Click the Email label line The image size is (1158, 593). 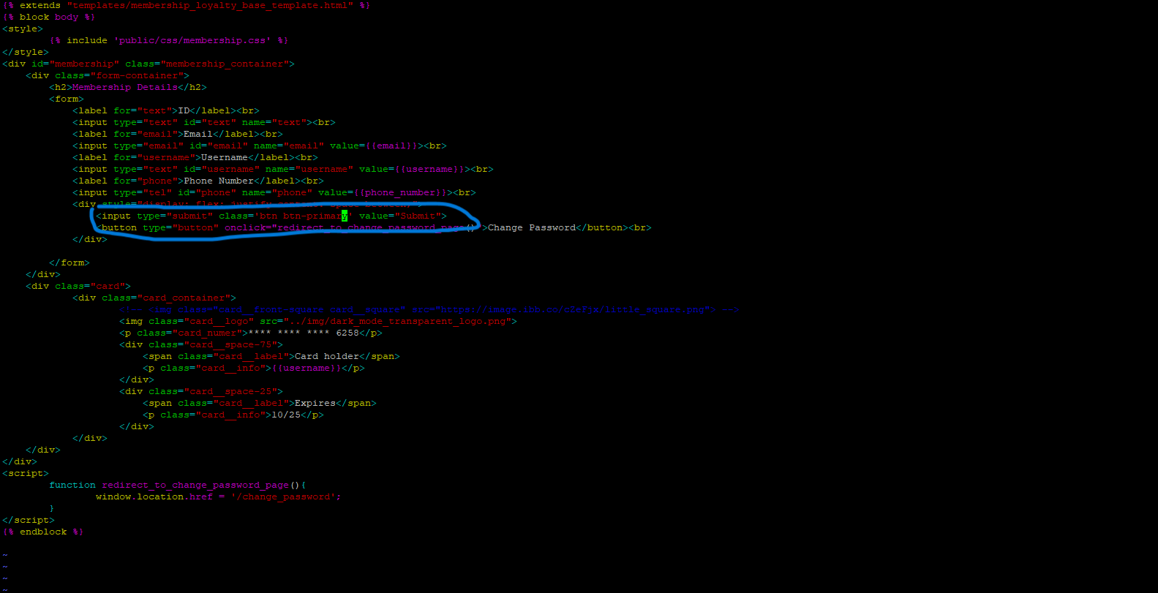pyautogui.click(x=178, y=134)
